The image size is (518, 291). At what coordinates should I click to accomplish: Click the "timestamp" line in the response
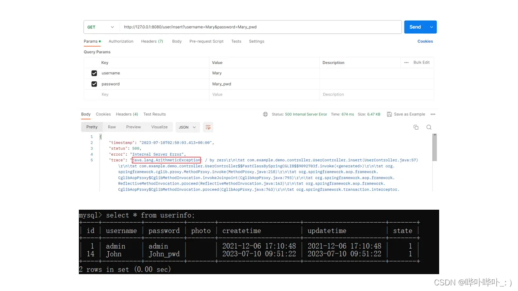162,143
